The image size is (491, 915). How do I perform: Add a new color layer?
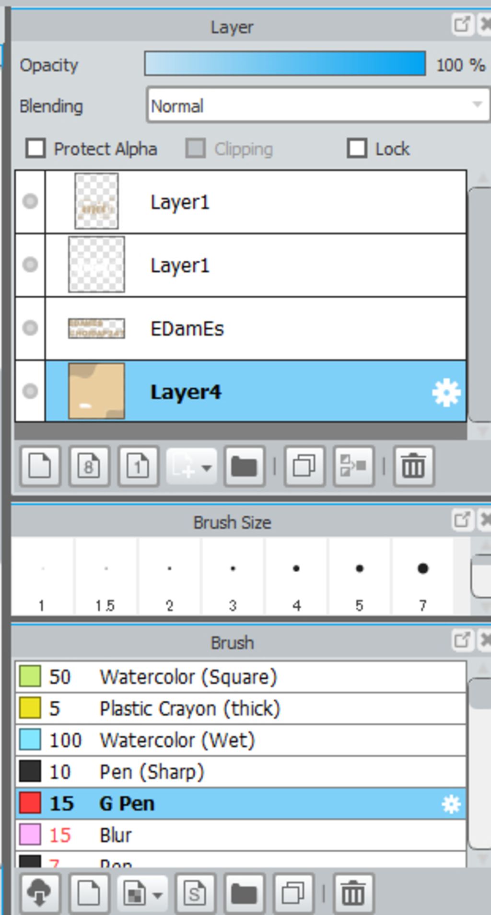click(40, 466)
